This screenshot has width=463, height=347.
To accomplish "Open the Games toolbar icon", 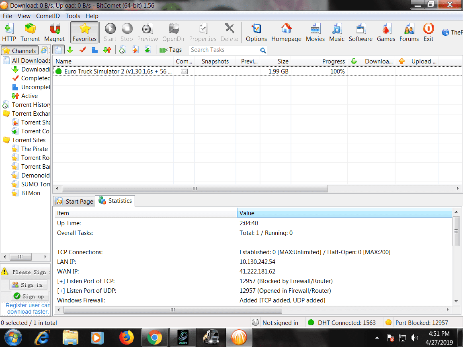I will pyautogui.click(x=386, y=32).
